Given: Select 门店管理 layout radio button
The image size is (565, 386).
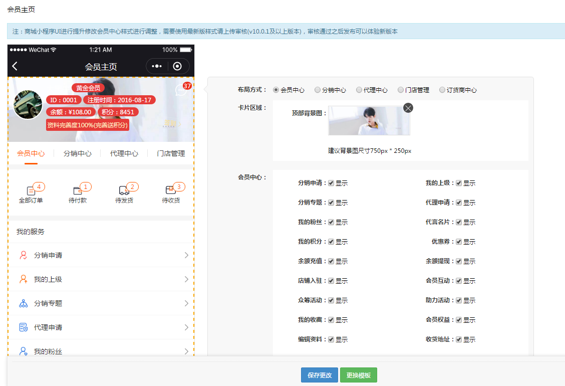Looking at the screenshot, I should pos(401,90).
